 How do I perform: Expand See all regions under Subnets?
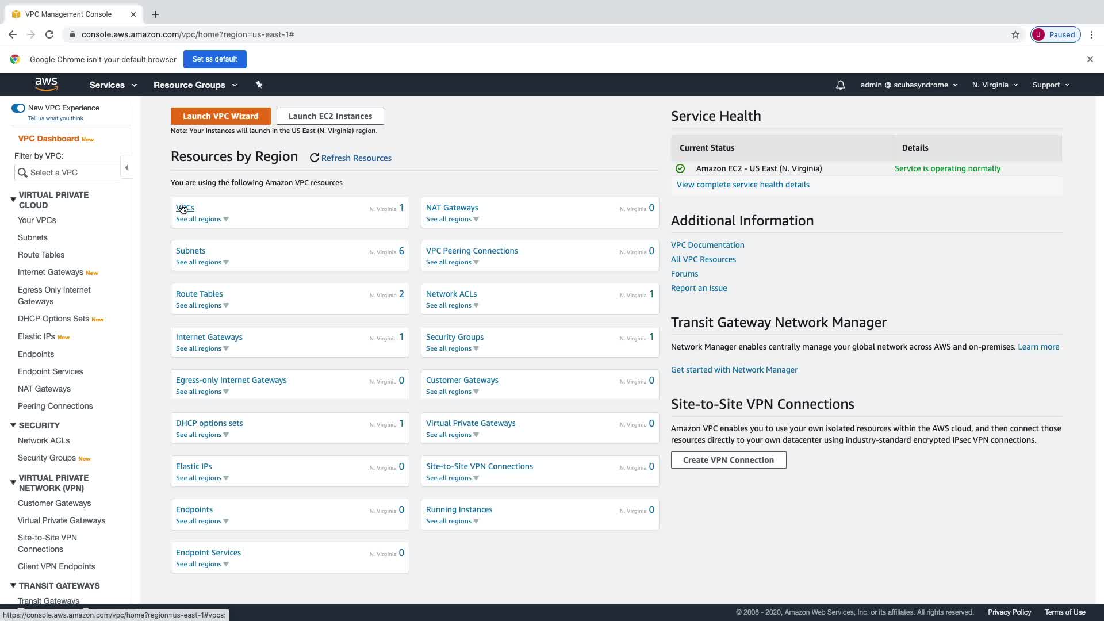(202, 262)
